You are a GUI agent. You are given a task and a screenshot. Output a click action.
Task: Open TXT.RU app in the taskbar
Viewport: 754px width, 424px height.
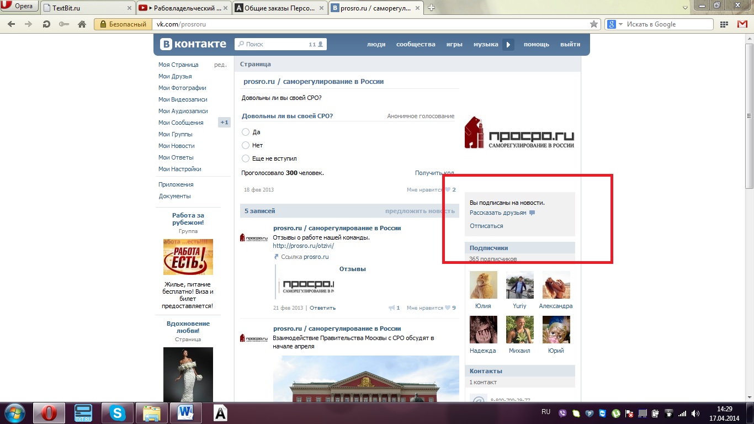[x=83, y=413]
